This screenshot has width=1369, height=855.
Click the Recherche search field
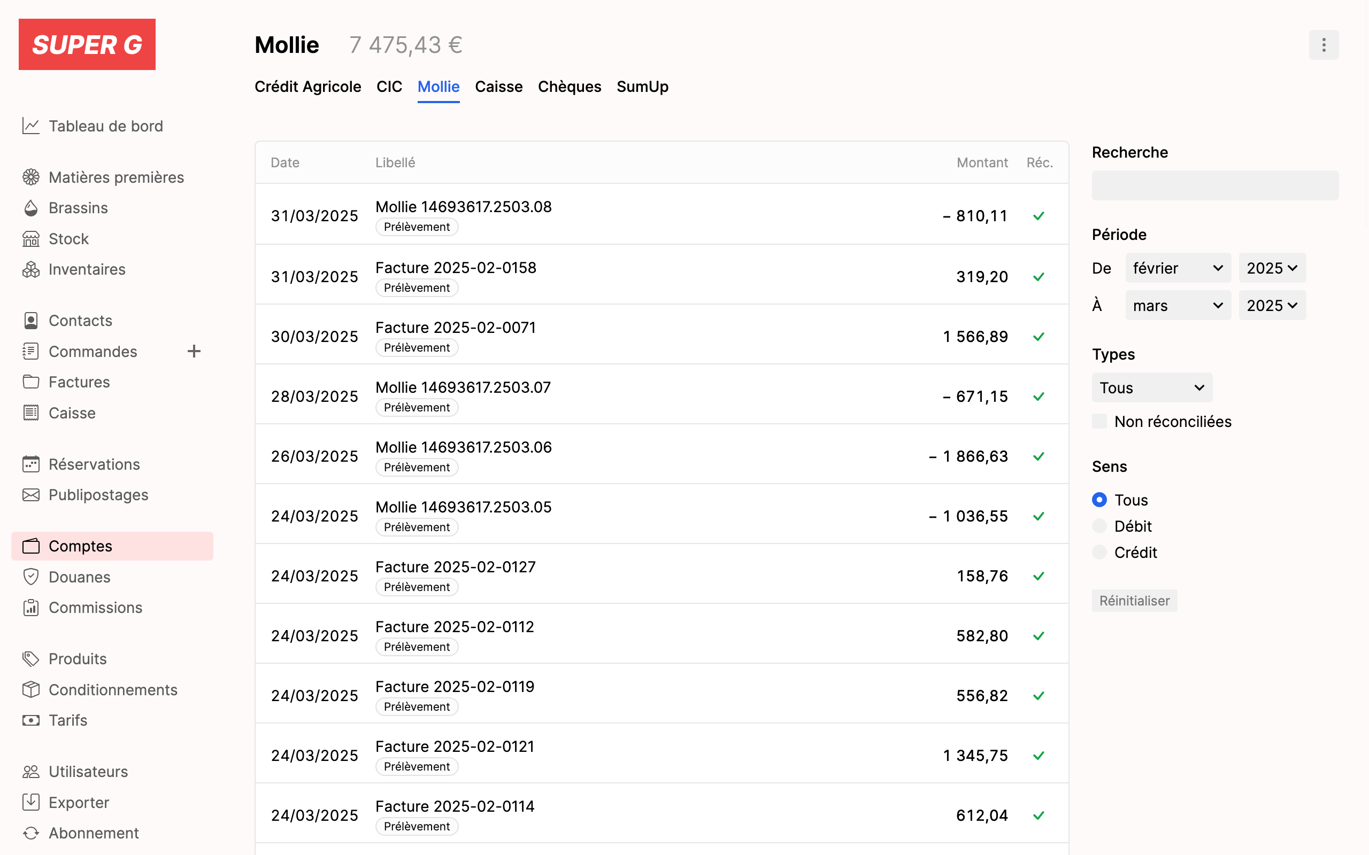tap(1214, 185)
